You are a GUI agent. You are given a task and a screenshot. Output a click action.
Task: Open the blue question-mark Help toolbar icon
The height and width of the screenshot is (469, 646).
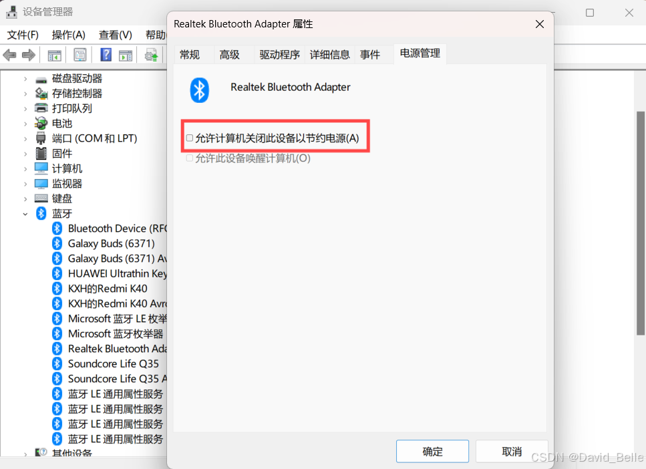point(106,55)
